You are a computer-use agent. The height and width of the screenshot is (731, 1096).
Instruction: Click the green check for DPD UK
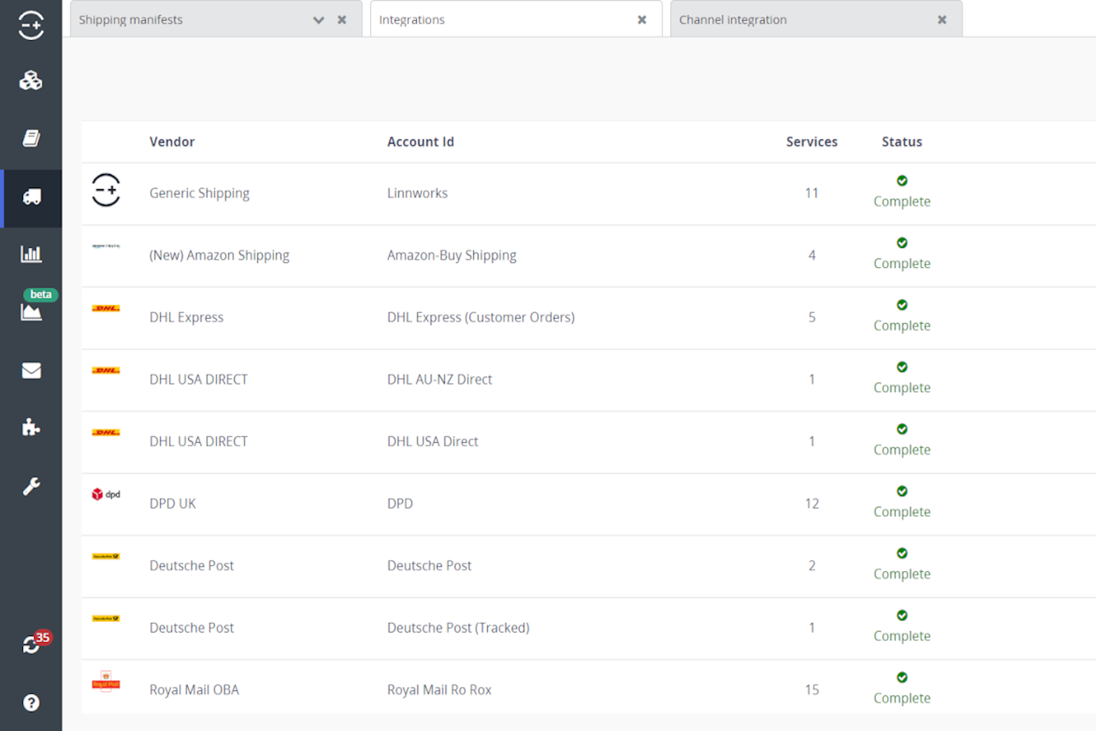pyautogui.click(x=902, y=491)
